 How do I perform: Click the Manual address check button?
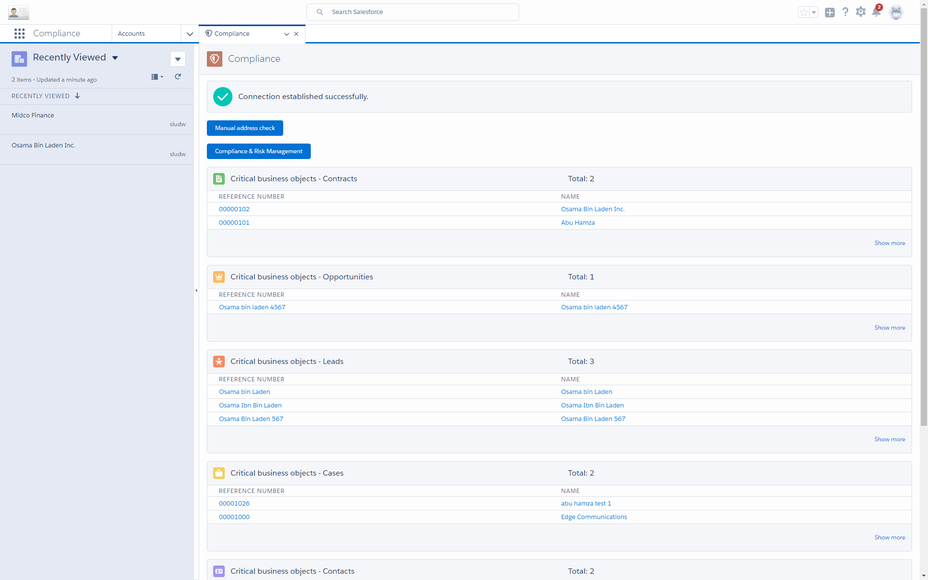point(245,128)
